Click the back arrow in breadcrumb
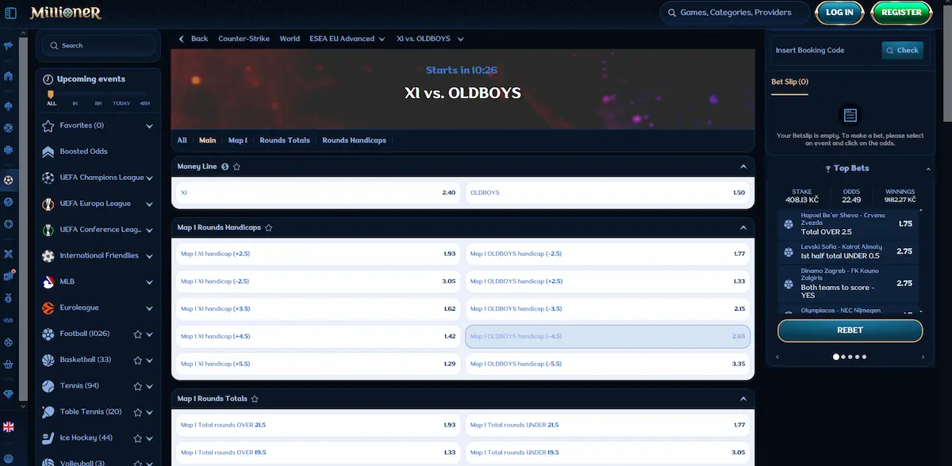The height and width of the screenshot is (466, 952). (182, 39)
